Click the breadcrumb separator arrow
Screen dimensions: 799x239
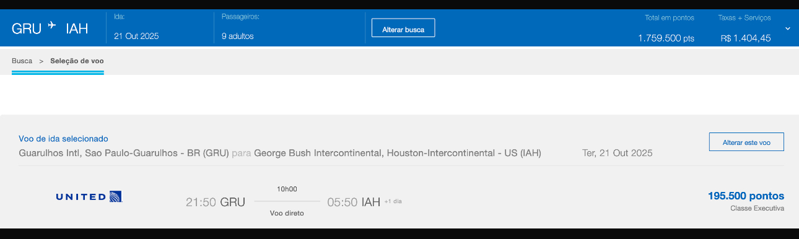pos(41,61)
